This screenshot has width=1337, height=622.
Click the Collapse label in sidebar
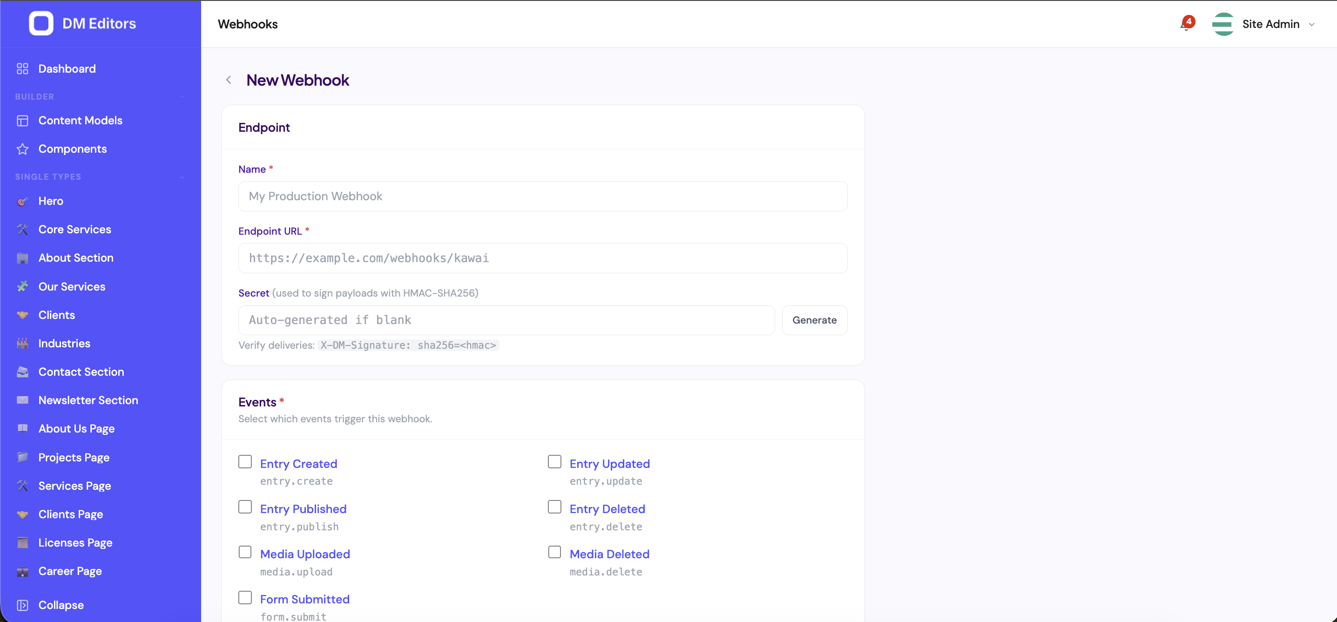[x=61, y=605]
